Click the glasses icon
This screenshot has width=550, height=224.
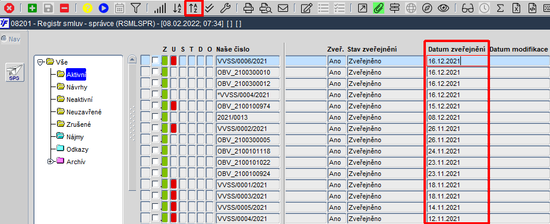(467, 8)
